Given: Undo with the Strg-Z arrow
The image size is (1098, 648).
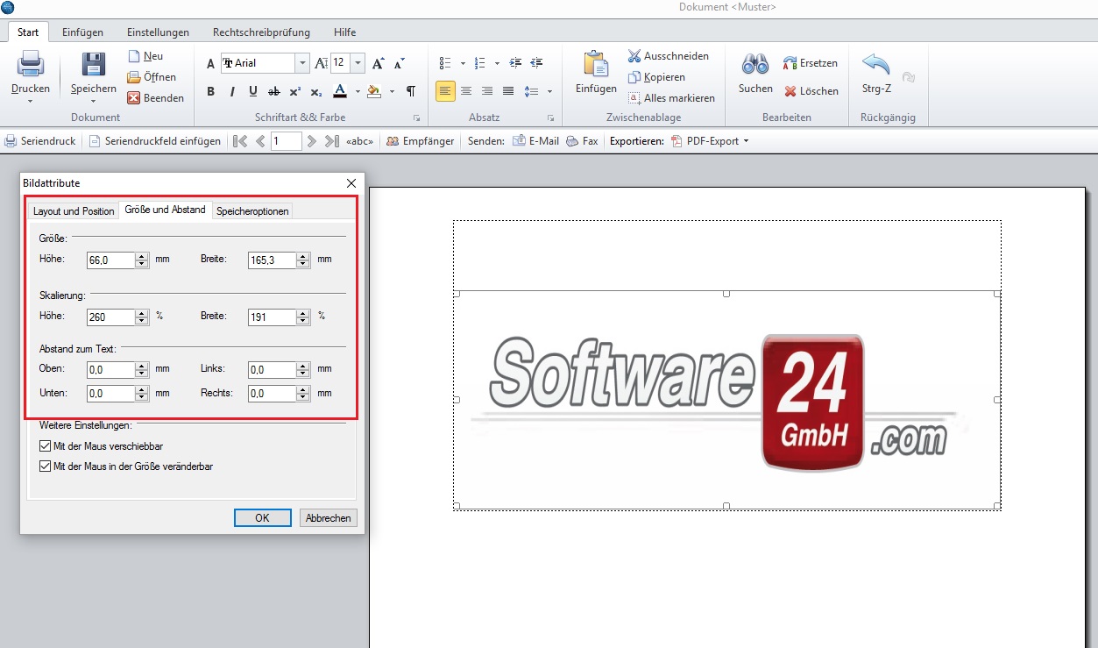Looking at the screenshot, I should (x=875, y=64).
